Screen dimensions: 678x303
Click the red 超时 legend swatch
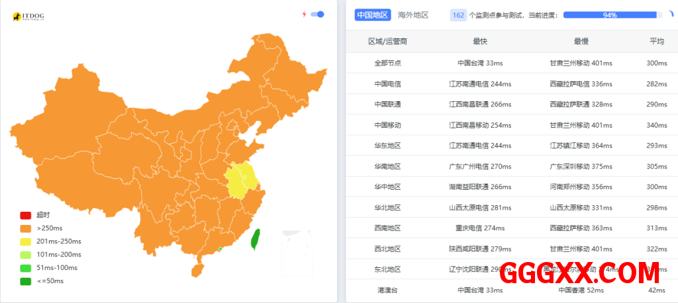pyautogui.click(x=26, y=215)
